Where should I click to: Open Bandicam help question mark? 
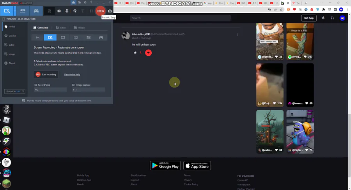[91, 2]
